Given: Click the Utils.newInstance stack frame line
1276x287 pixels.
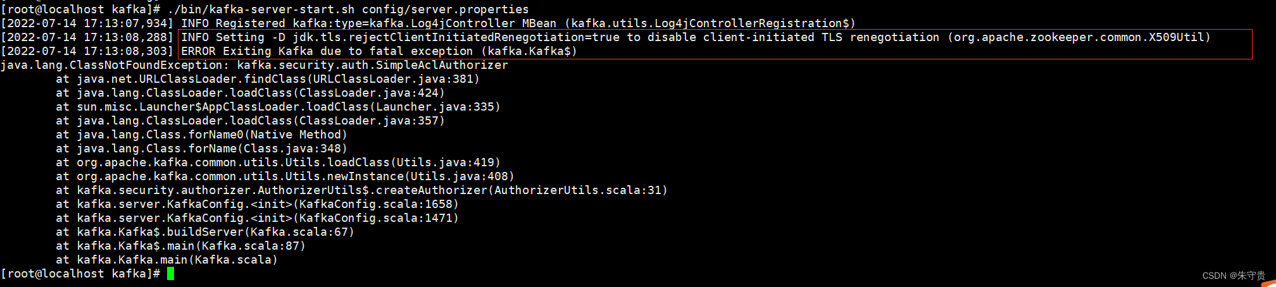Looking at the screenshot, I should [x=285, y=176].
